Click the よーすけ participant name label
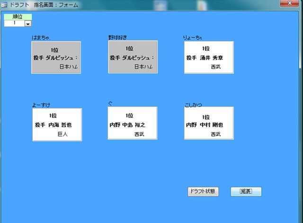 pyautogui.click(x=41, y=105)
